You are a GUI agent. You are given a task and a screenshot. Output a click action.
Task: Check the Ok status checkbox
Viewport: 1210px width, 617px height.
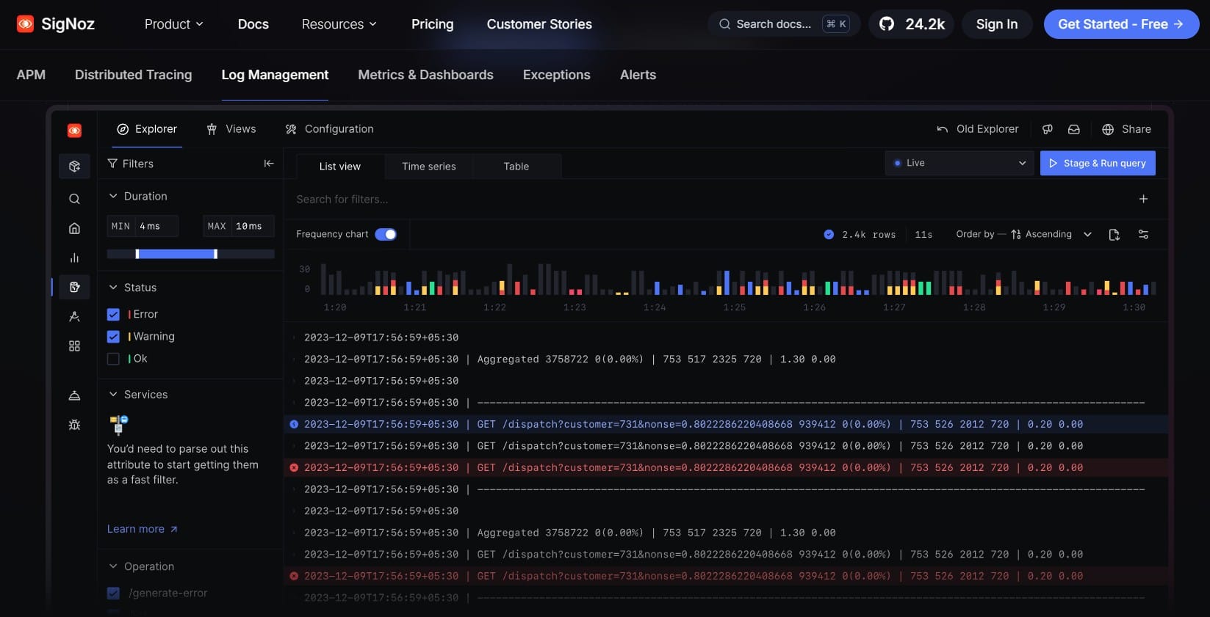click(113, 359)
